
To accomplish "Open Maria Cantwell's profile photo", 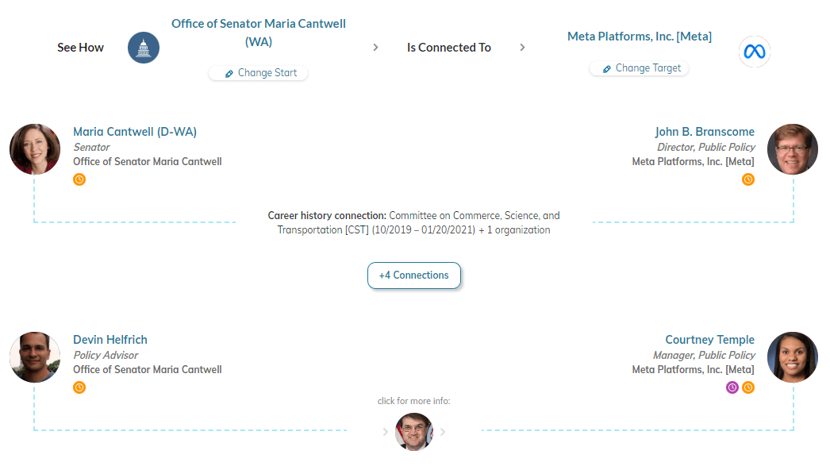I will point(35,149).
